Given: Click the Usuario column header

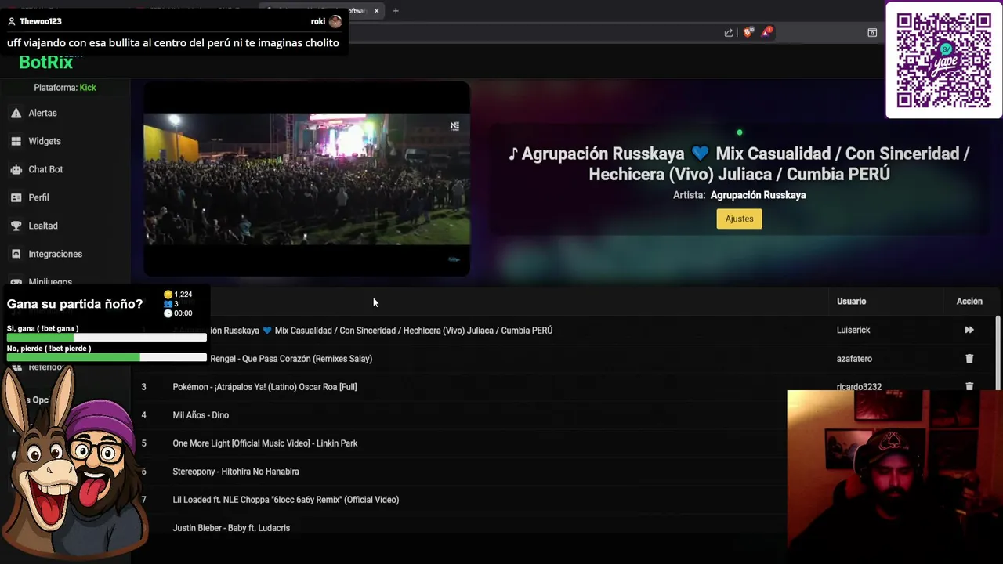Looking at the screenshot, I should point(851,302).
